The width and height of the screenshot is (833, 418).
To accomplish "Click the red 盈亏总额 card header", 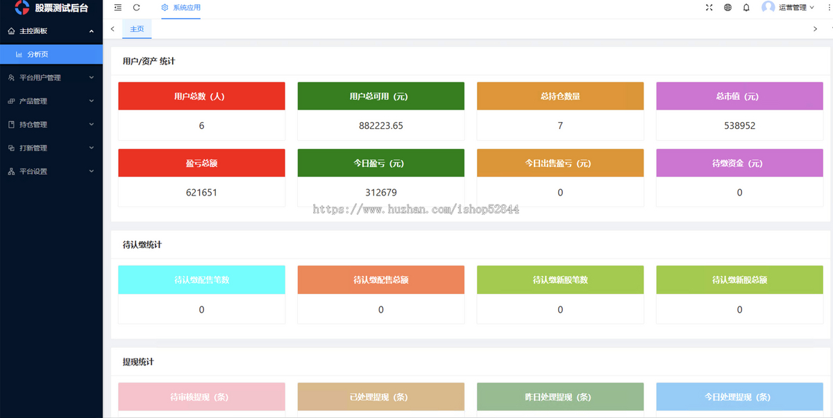I will pos(201,164).
